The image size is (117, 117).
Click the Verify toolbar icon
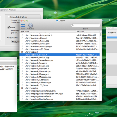(x=23, y=25)
